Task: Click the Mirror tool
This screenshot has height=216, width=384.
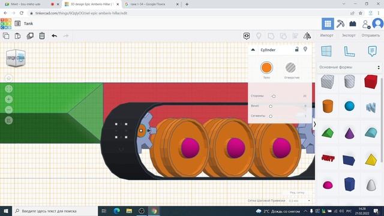Action: tap(307, 36)
